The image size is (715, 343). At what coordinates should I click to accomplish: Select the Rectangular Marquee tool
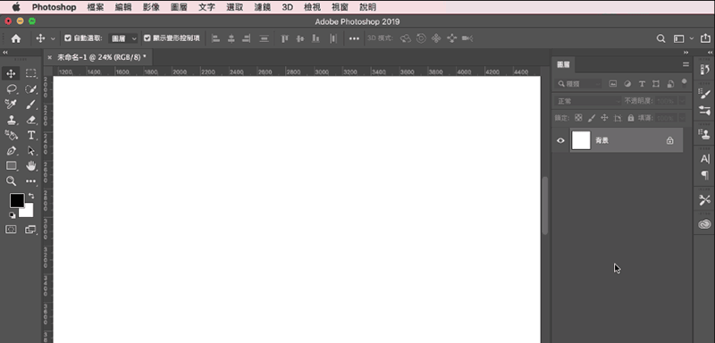pyautogui.click(x=30, y=73)
